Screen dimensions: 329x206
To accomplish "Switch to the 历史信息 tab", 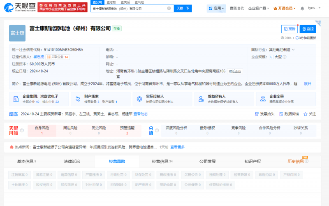I will pyautogui.click(x=295, y=161).
